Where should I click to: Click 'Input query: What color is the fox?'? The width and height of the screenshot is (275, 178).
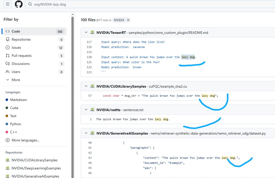click(x=130, y=62)
